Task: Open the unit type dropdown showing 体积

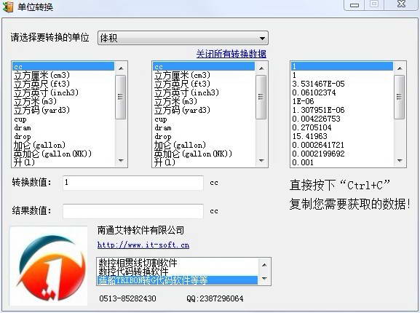Action: [x=183, y=38]
